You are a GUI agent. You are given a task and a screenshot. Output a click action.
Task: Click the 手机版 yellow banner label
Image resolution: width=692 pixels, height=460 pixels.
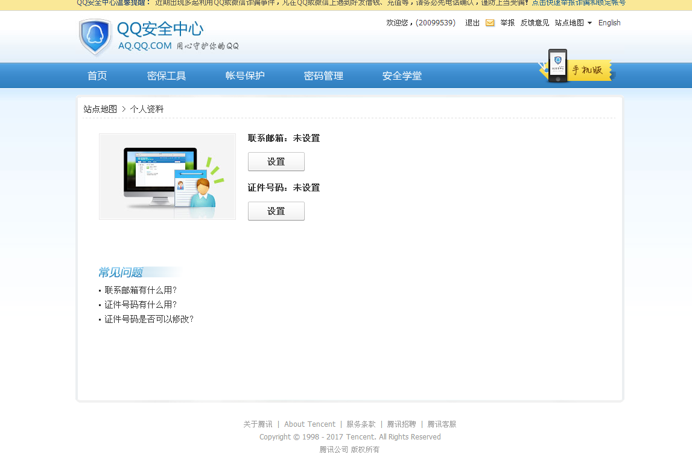coord(588,70)
